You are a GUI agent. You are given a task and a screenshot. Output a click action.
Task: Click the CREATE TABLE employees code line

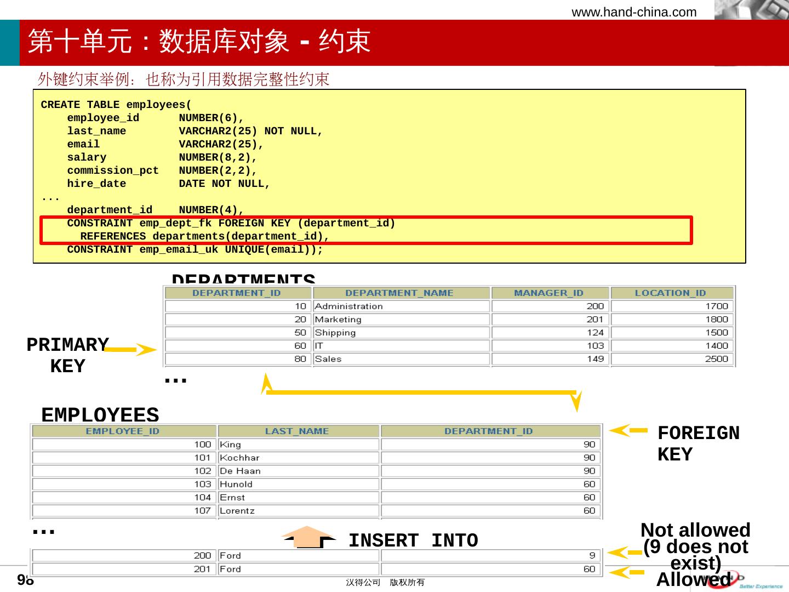[x=116, y=105]
